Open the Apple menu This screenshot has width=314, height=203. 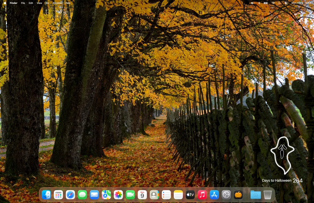pos(5,3)
